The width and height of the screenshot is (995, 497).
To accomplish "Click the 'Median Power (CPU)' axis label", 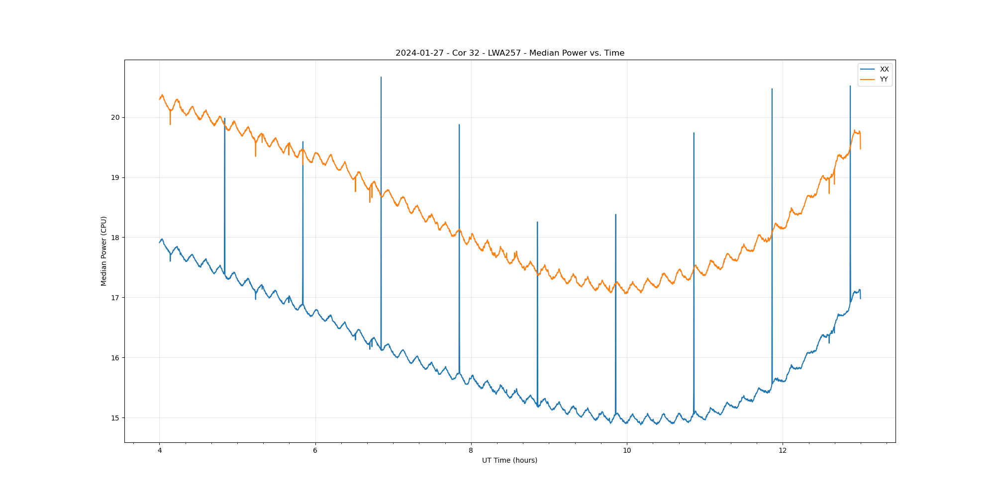I will 104,251.
